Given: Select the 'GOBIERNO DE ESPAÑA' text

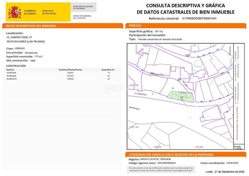Looking at the screenshot, I should coord(30,12).
